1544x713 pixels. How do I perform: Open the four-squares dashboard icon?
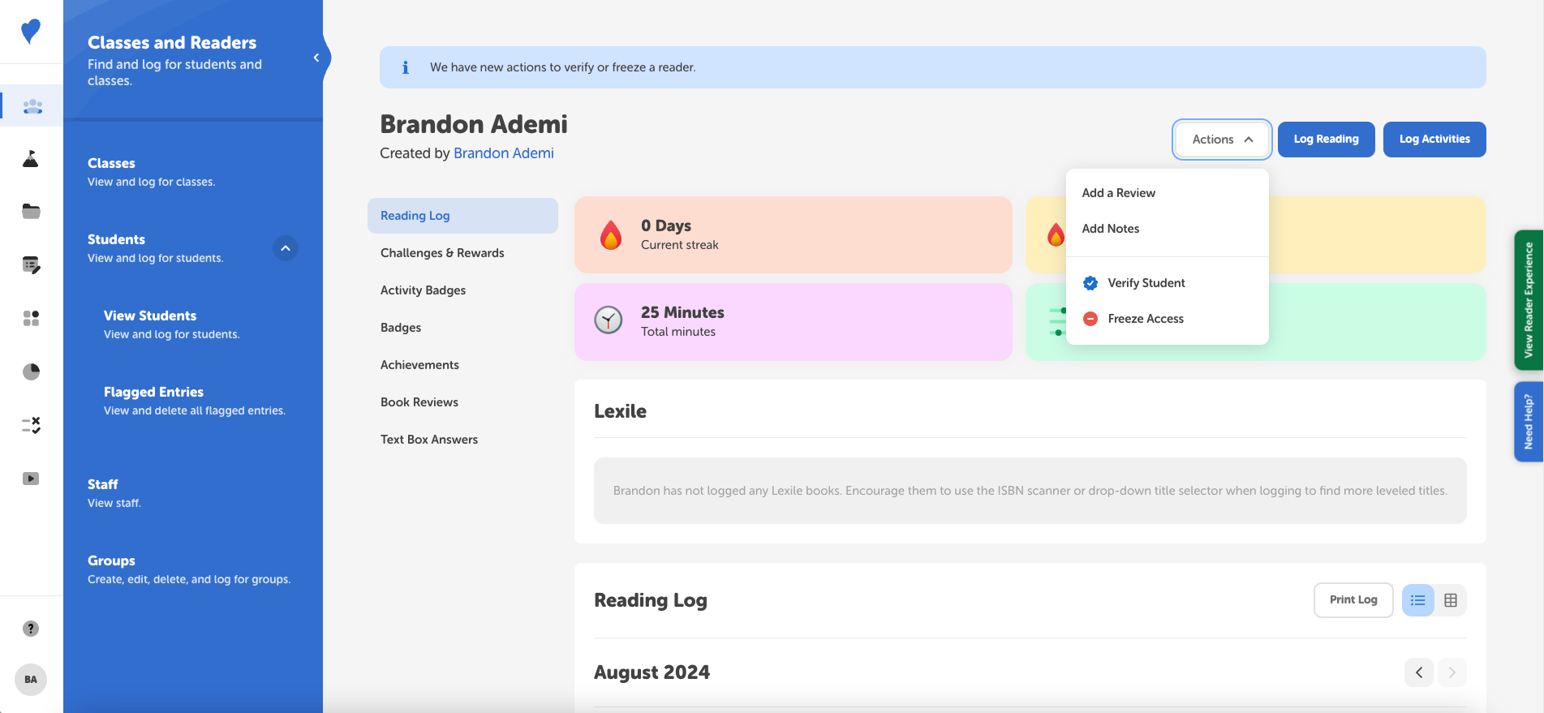(31, 318)
